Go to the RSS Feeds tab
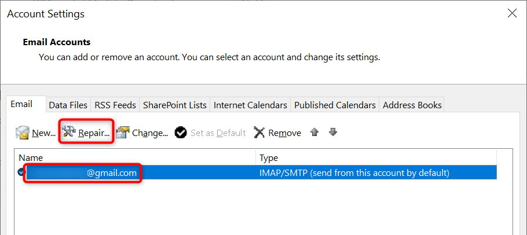527x235 pixels. tap(115, 105)
